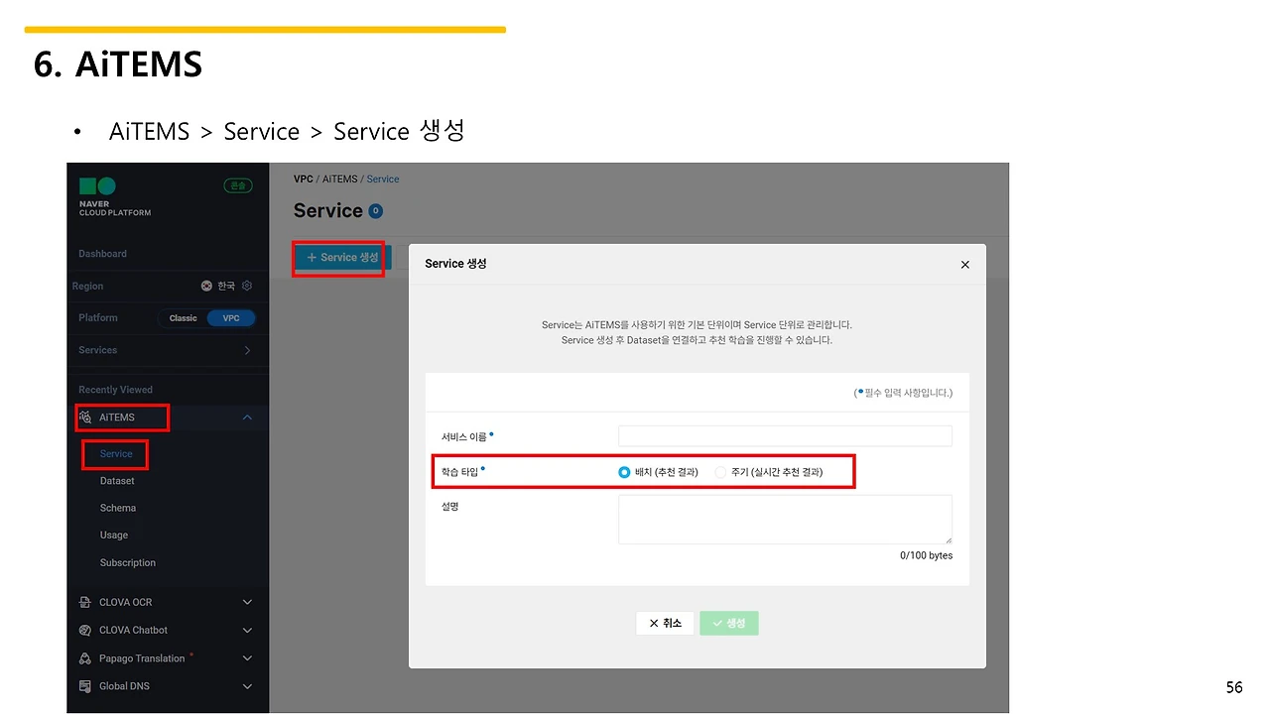Viewport: 1270px width, 714px height.
Task: Click the 콘솔 badge in sidebar header
Action: click(238, 185)
